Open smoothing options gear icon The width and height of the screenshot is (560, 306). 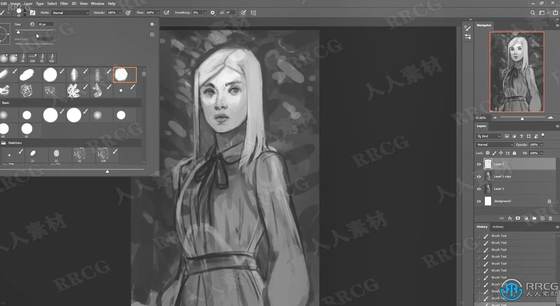tap(213, 13)
